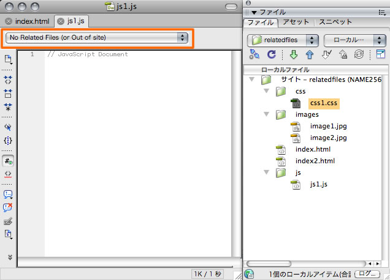
Task: Click the Check In files lock icon
Action: click(343, 54)
